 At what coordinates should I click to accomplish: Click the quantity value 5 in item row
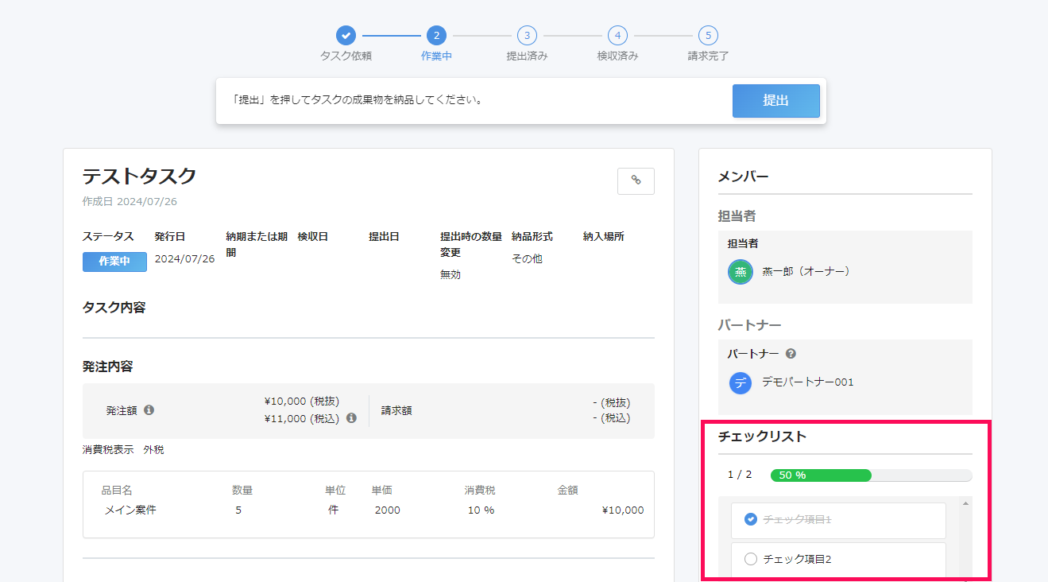(x=238, y=510)
